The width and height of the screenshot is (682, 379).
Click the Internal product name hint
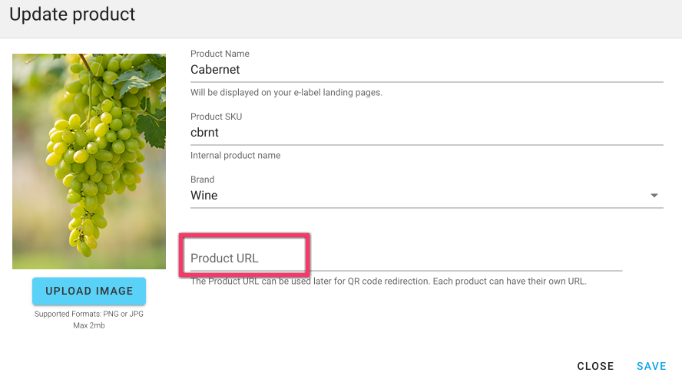pos(235,156)
